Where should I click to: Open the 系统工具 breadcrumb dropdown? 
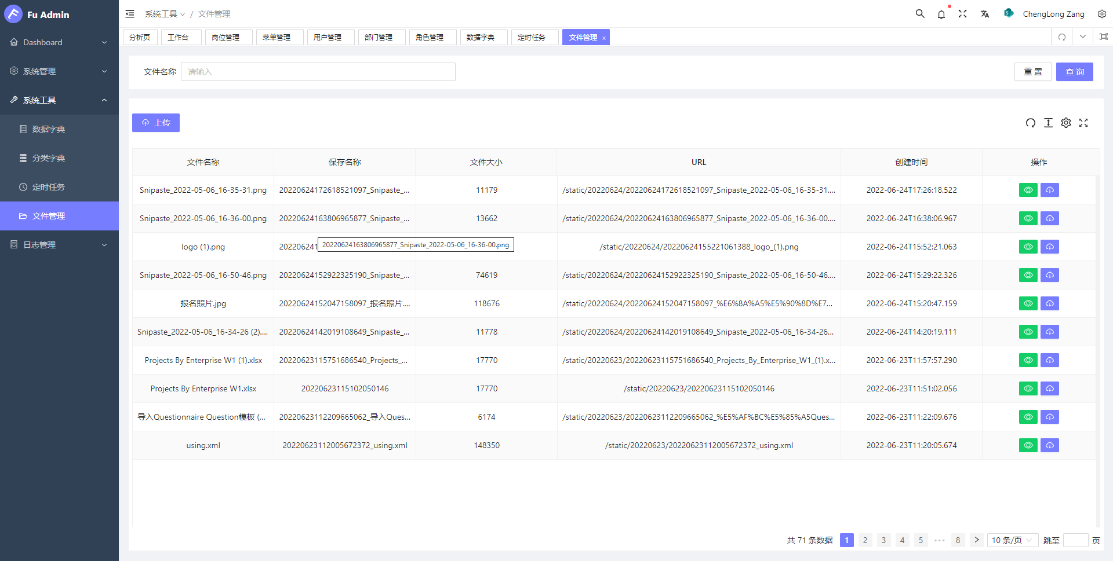165,14
